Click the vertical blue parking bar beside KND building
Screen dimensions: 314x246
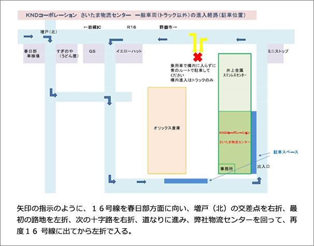(254, 142)
